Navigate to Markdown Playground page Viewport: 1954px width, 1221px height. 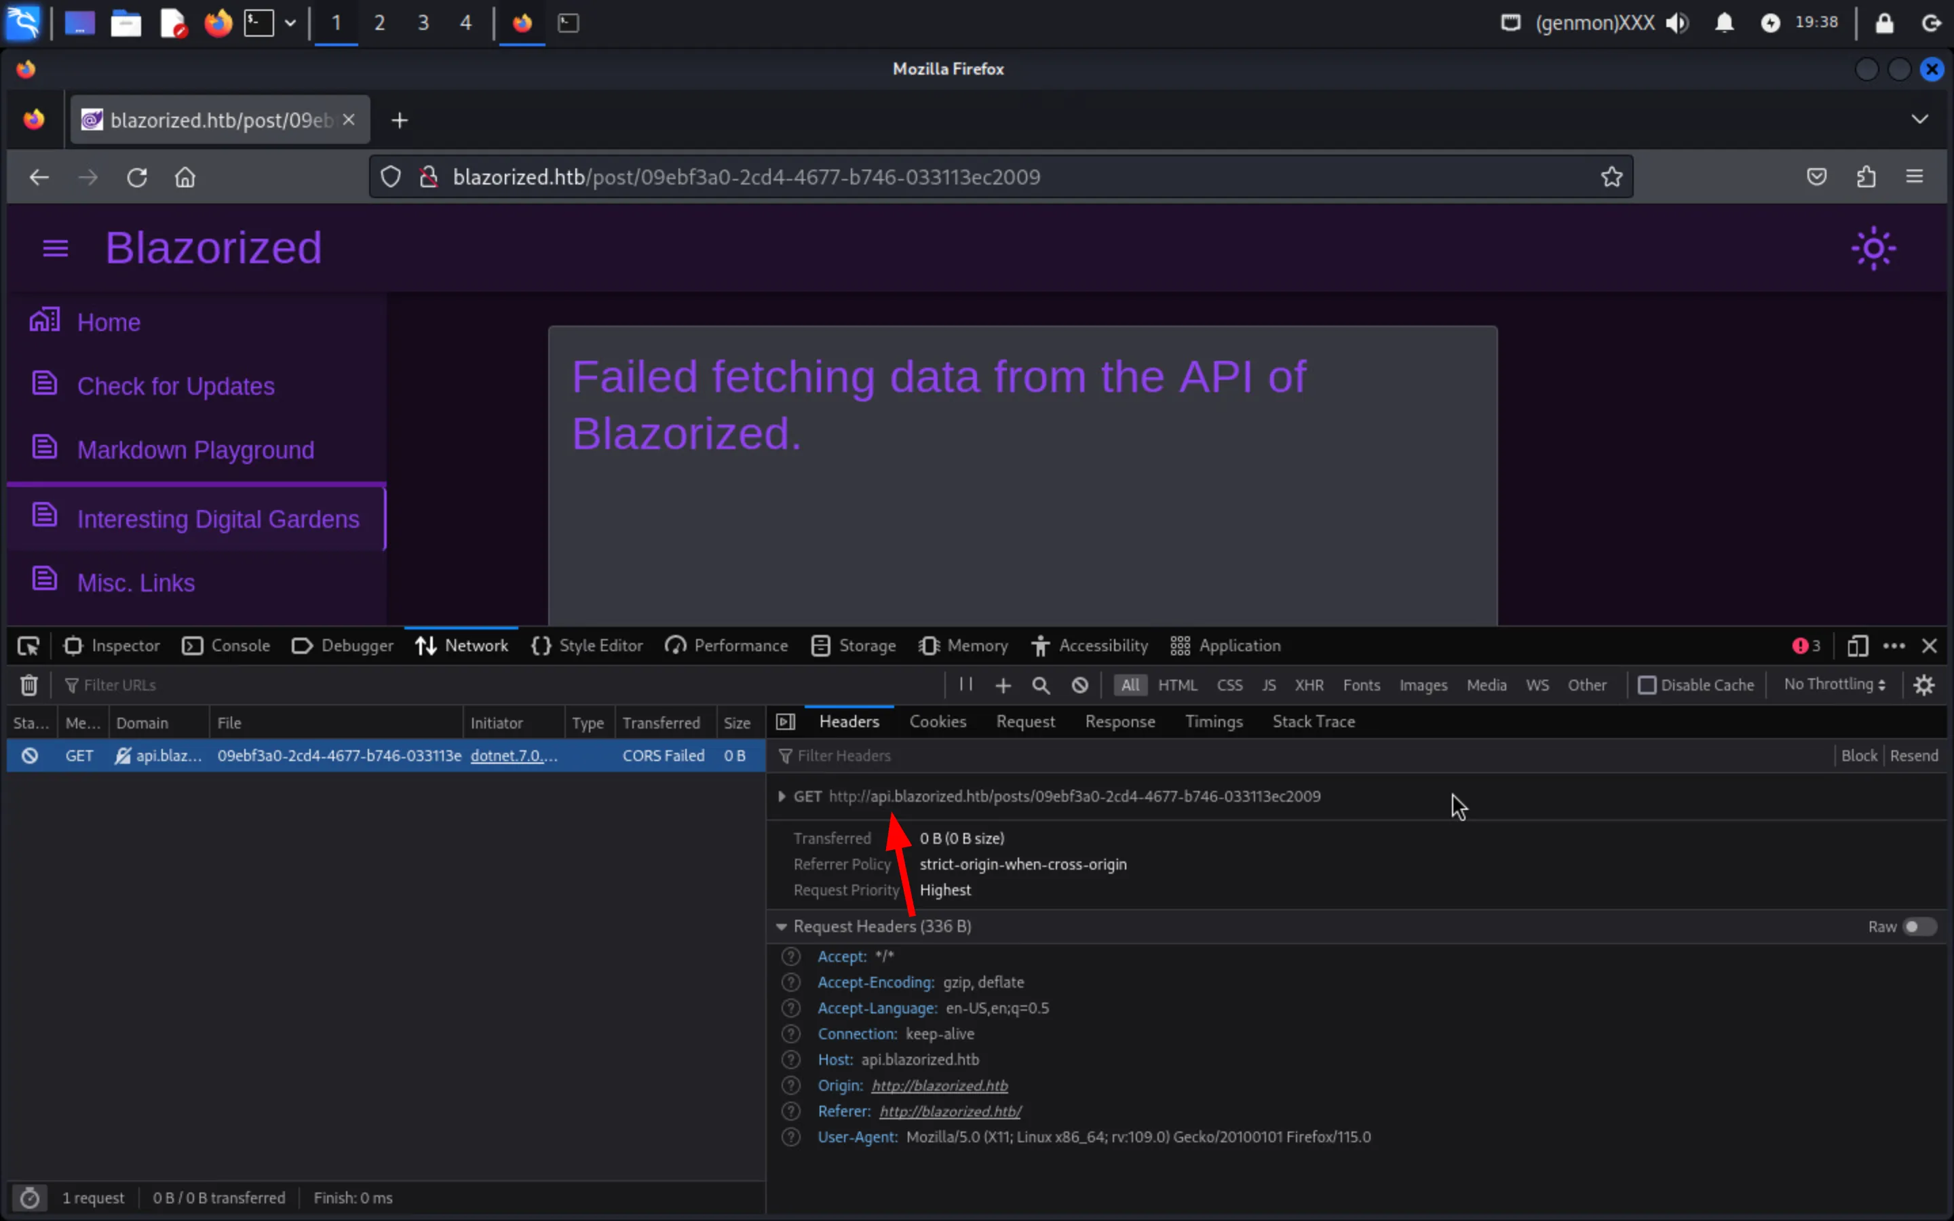(196, 450)
